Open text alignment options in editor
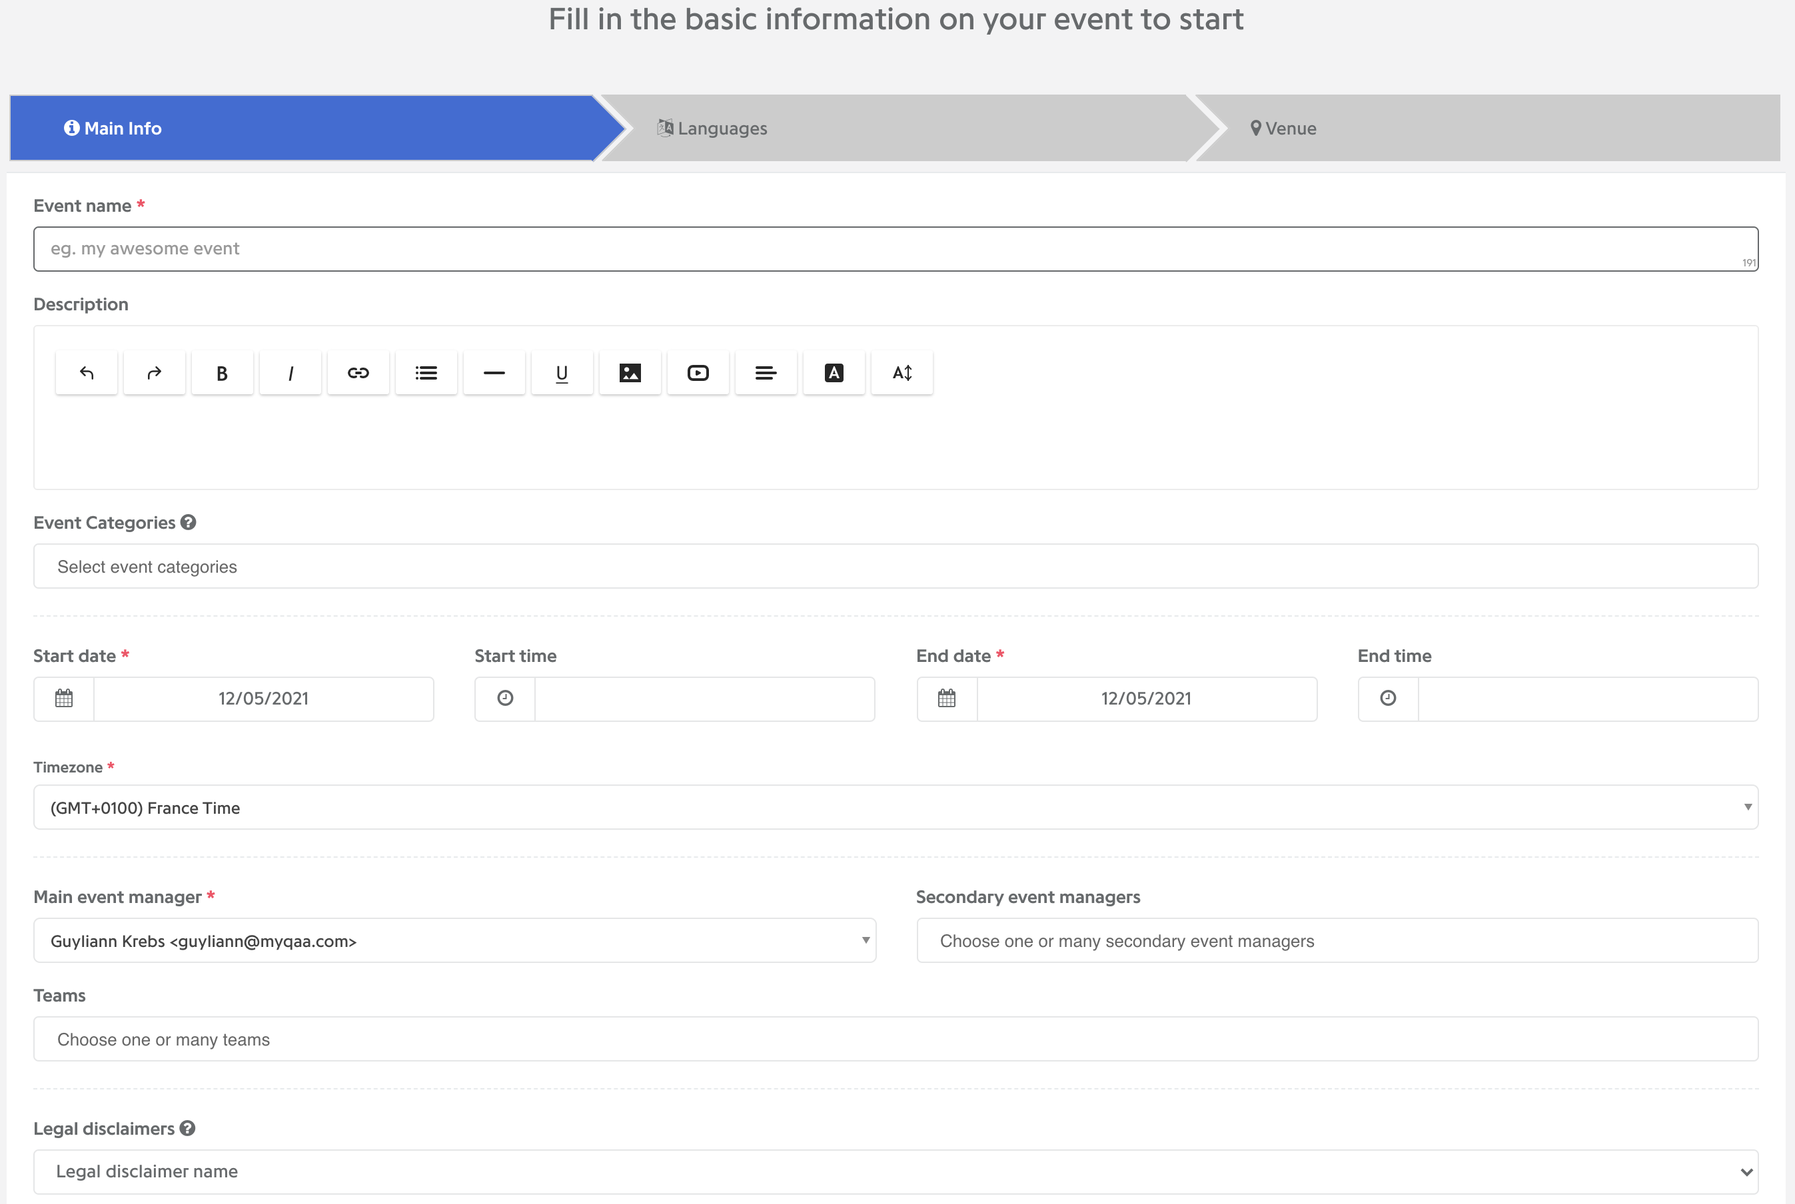Viewport: 1795px width, 1204px height. click(x=766, y=373)
